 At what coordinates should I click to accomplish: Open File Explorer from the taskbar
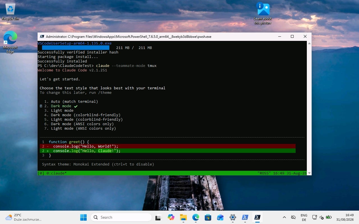click(183, 217)
